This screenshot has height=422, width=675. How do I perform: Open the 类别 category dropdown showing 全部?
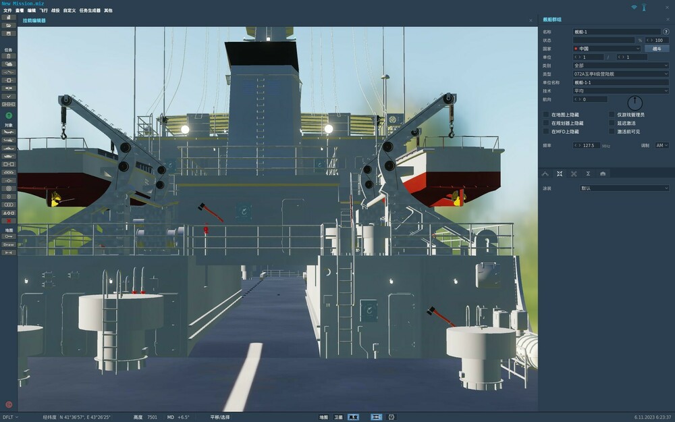tap(621, 65)
